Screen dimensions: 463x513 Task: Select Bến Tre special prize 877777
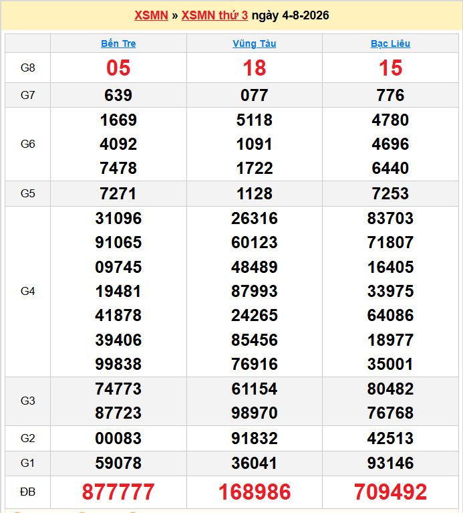point(118,492)
